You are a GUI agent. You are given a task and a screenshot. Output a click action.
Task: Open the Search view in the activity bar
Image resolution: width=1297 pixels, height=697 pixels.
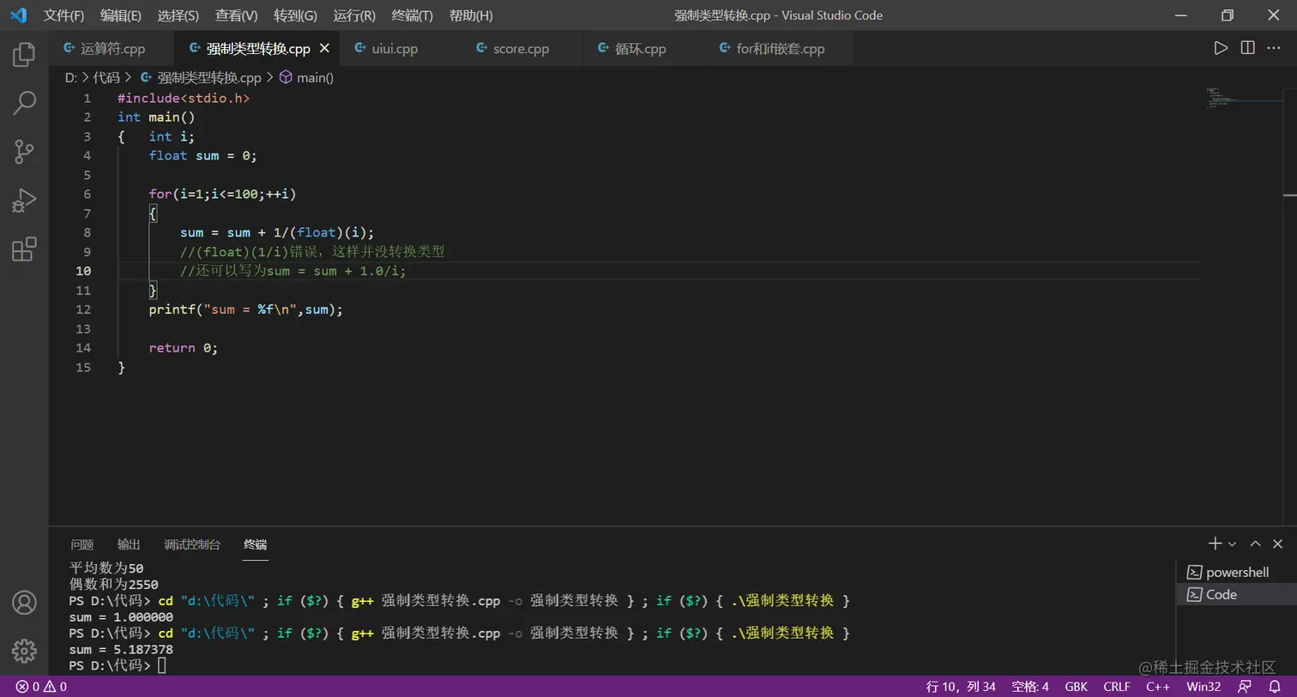pyautogui.click(x=23, y=102)
